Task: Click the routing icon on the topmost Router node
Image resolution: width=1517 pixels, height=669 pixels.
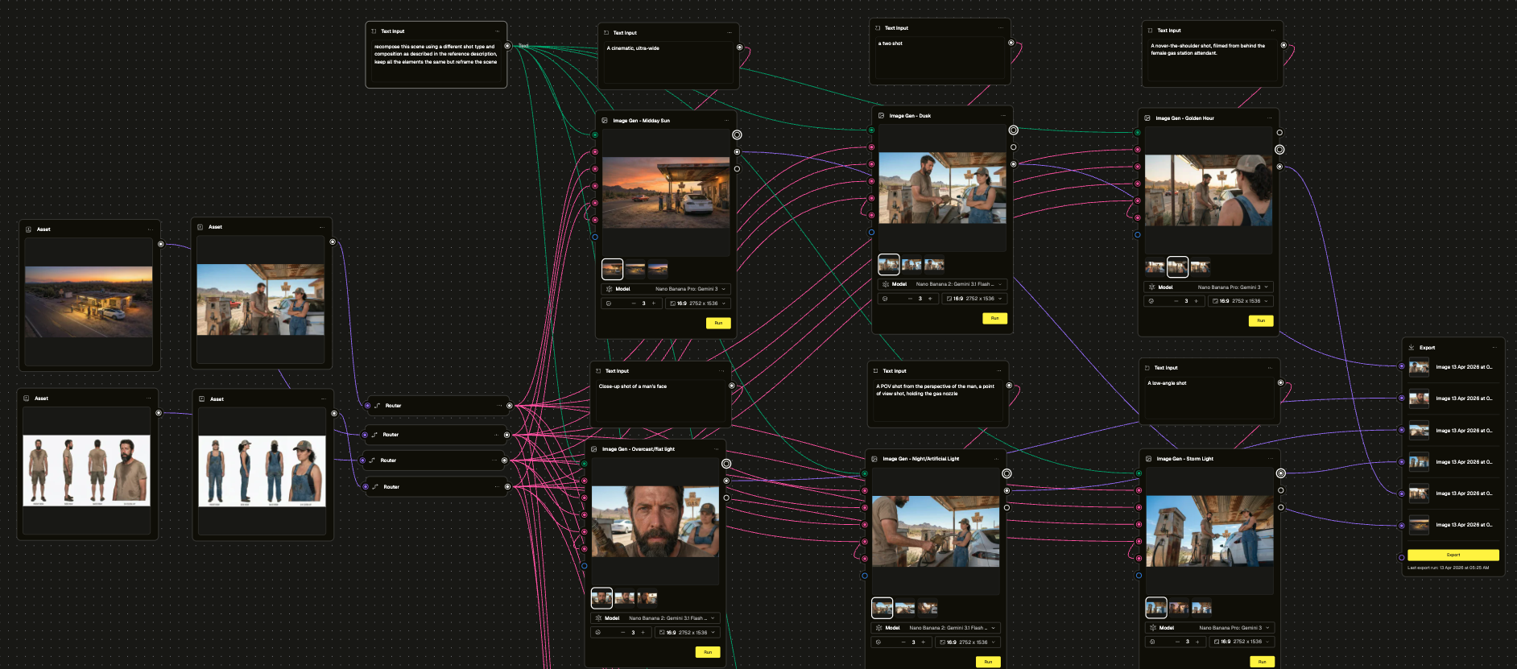Action: point(377,406)
